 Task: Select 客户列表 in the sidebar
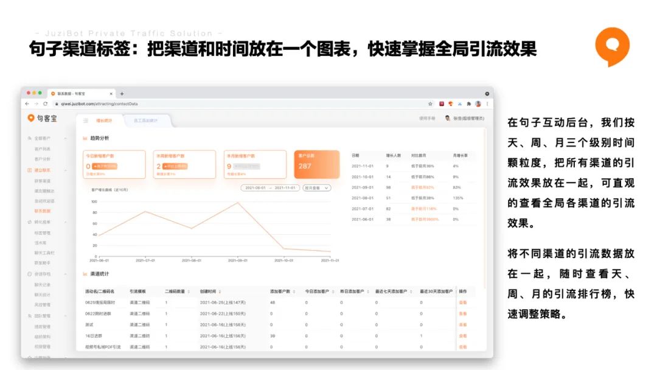43,149
